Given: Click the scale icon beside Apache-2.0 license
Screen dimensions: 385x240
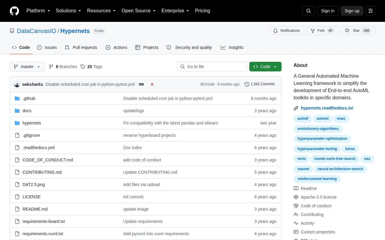Looking at the screenshot, I should (x=296, y=197).
